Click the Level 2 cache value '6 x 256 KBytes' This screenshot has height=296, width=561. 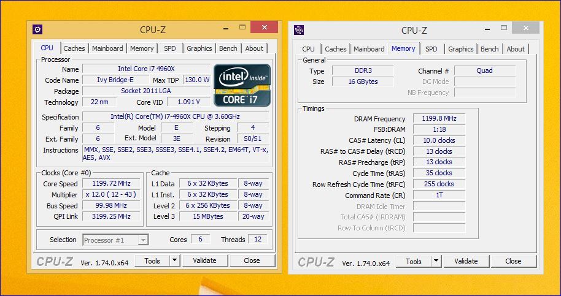tap(208, 206)
